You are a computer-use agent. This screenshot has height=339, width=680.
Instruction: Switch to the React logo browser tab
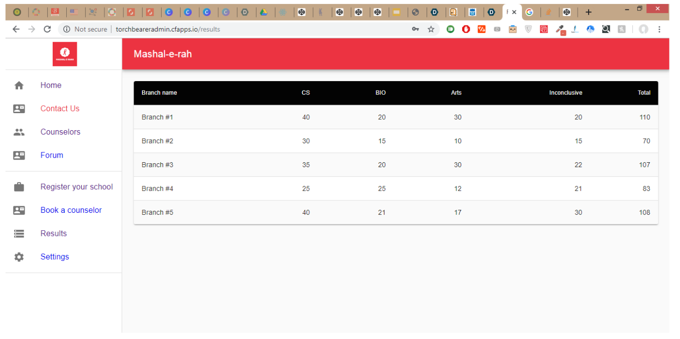283,12
